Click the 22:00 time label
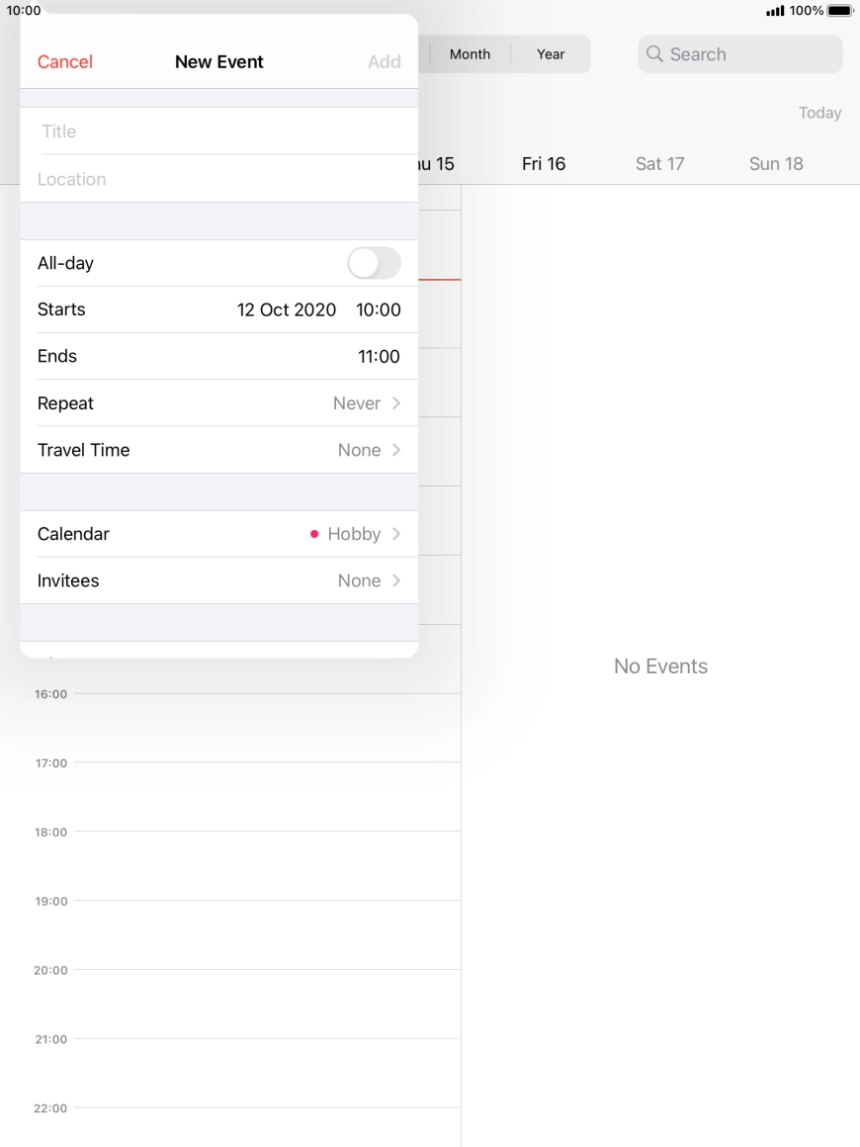The height and width of the screenshot is (1147, 860). pyautogui.click(x=50, y=1108)
